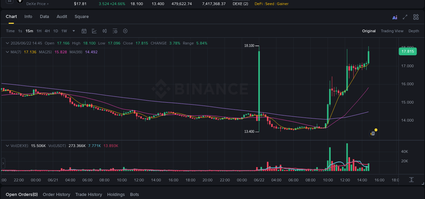This screenshot has width=425, height=199.
Task: Open the chart display settings list icon
Action: 115,31
